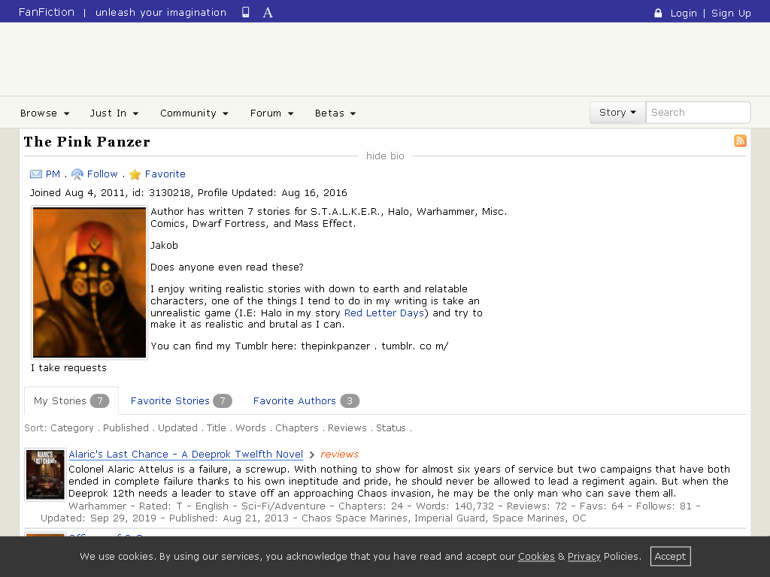Click the "Does anyone even read these?" line
Viewport: 770px width, 577px height.
[x=227, y=267]
